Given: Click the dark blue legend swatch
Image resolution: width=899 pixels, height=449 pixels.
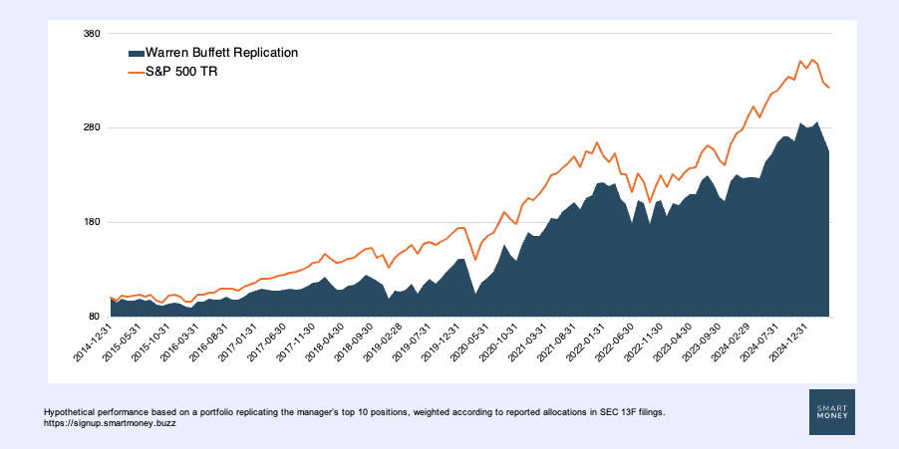Looking at the screenshot, I should point(136,53).
